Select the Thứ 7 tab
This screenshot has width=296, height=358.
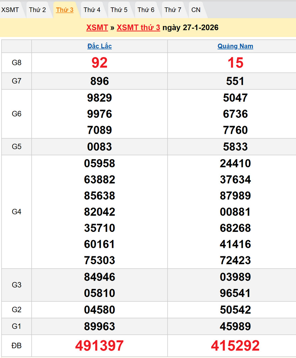(173, 10)
